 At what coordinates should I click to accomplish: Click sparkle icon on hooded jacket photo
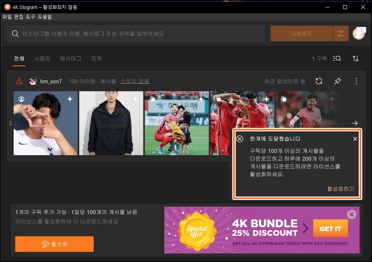point(135,99)
